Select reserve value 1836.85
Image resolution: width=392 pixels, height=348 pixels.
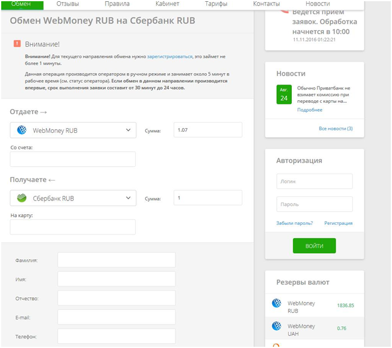point(346,306)
